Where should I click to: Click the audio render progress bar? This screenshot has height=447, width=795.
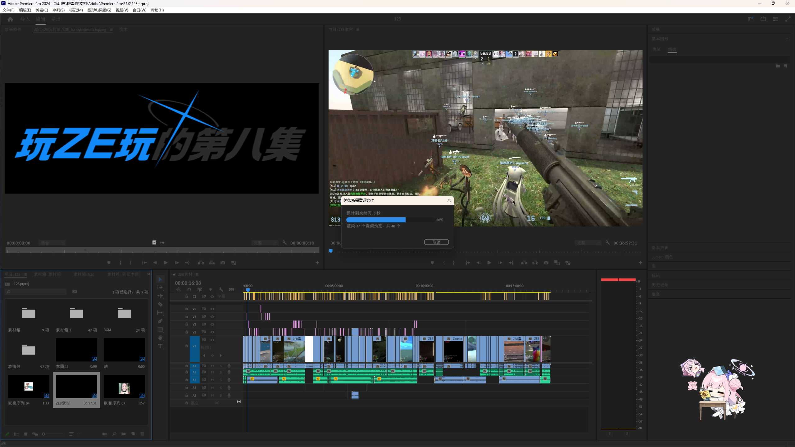391,220
